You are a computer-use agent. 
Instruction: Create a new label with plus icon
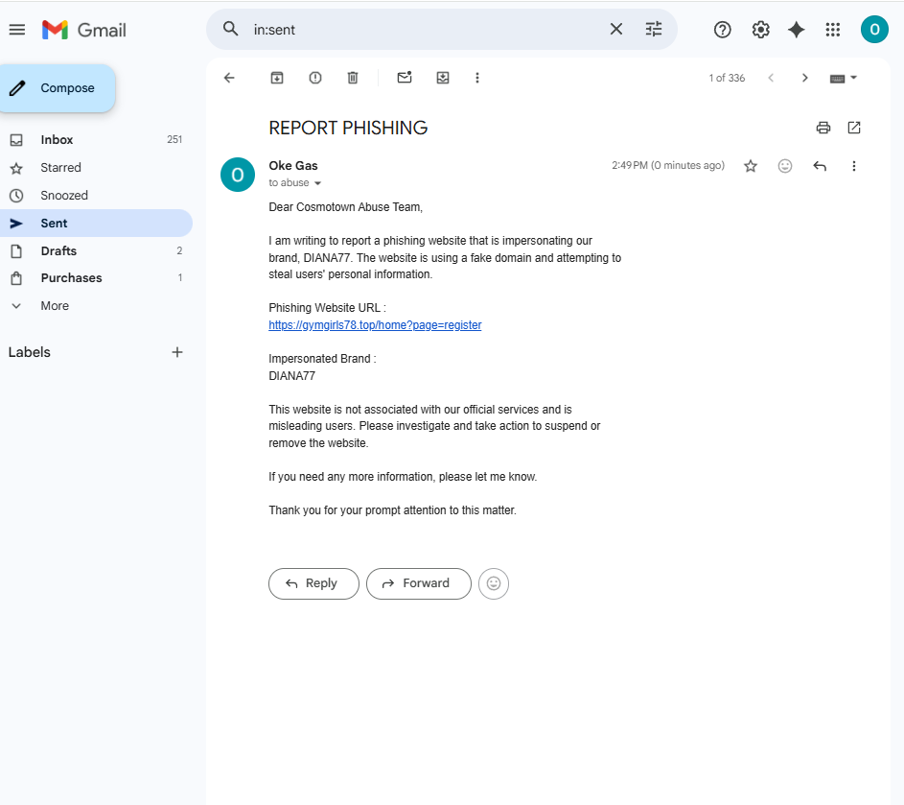177,352
